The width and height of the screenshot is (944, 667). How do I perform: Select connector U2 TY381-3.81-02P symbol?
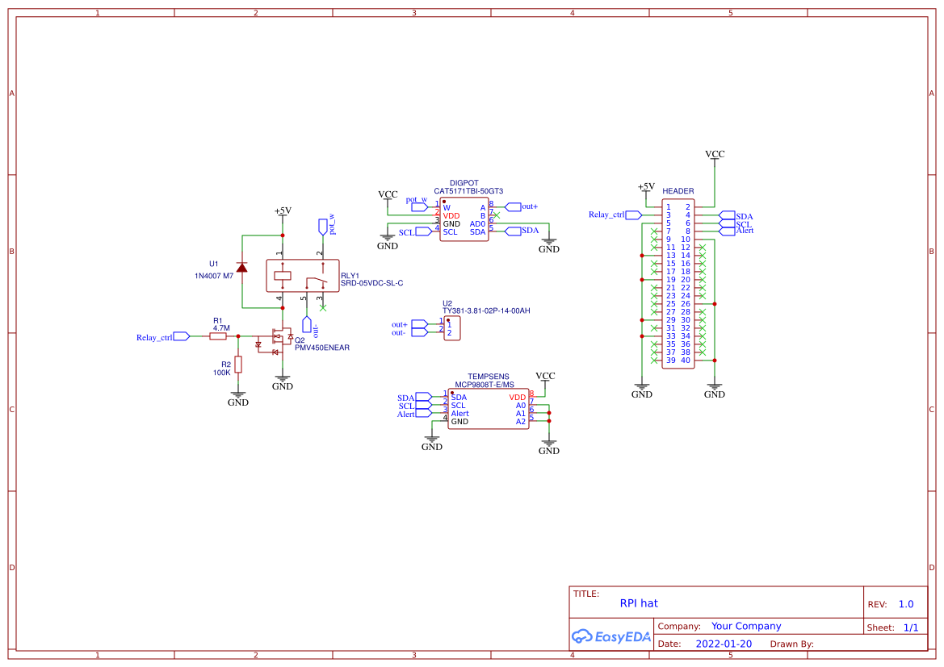[x=452, y=327]
